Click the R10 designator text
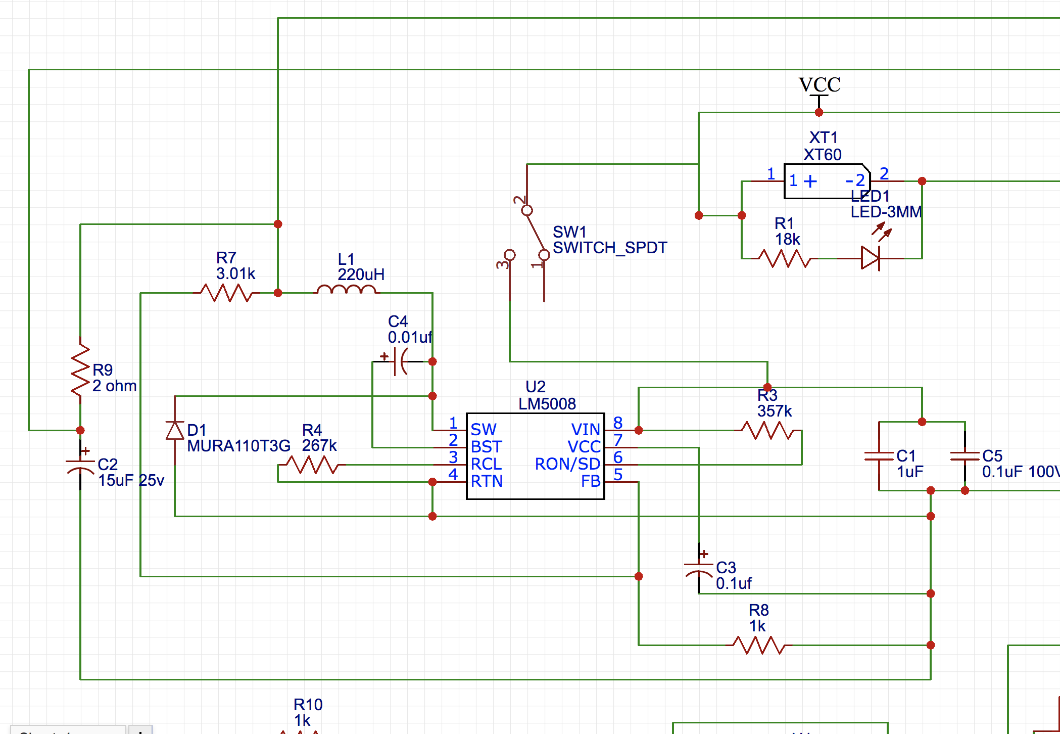The height and width of the screenshot is (734, 1060). pyautogui.click(x=308, y=705)
